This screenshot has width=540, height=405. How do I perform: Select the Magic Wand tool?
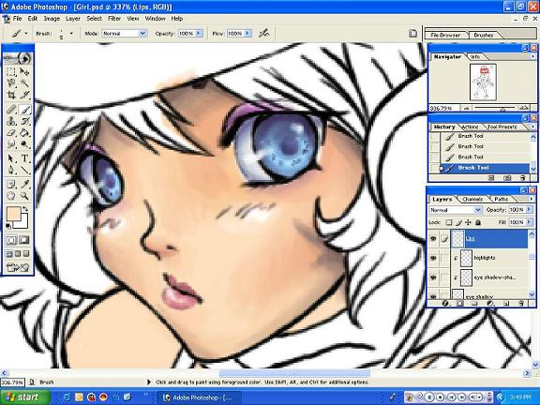24,83
